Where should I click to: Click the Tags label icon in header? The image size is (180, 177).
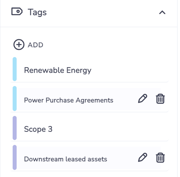pos(17,11)
